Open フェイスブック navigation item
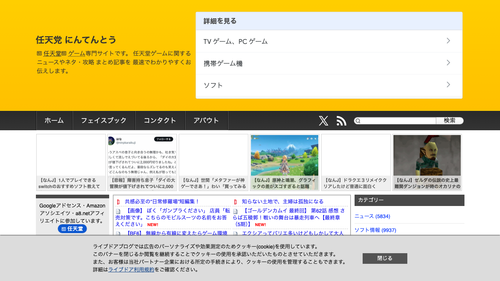500x281 pixels. (104, 120)
